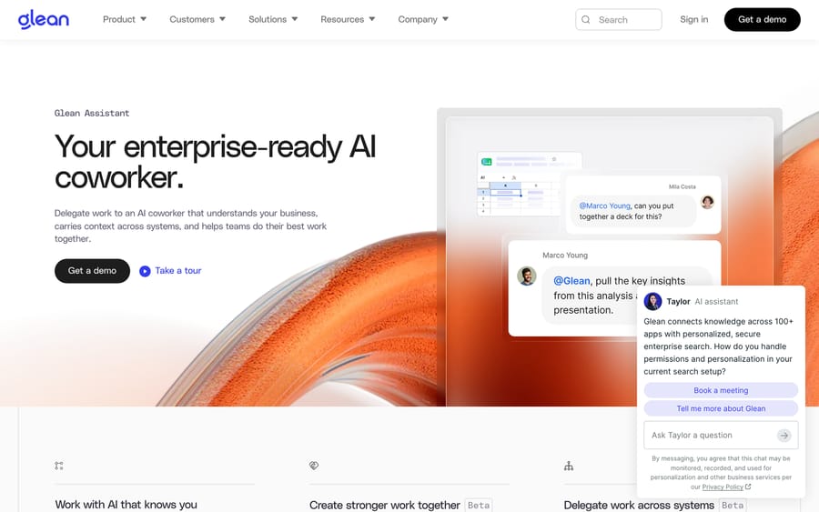Click Mila Costa's avatar in hero image
Viewport: 819px width, 512px height.
[x=707, y=202]
